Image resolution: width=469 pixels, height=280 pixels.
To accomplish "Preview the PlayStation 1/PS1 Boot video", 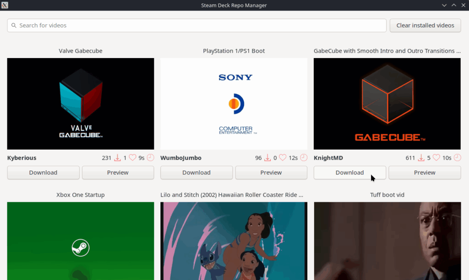I will 271,172.
